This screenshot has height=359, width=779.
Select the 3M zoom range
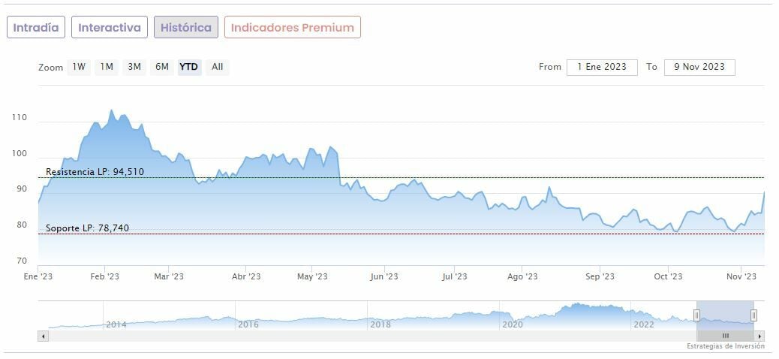tap(134, 67)
